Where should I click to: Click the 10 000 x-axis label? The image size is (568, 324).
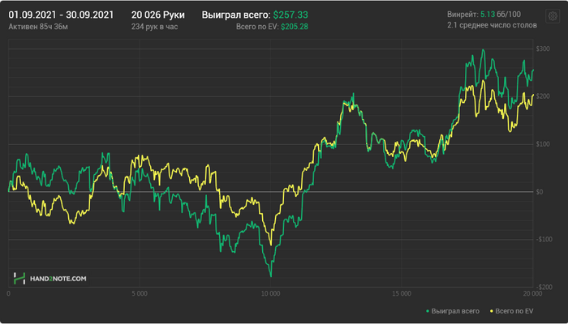point(270,293)
